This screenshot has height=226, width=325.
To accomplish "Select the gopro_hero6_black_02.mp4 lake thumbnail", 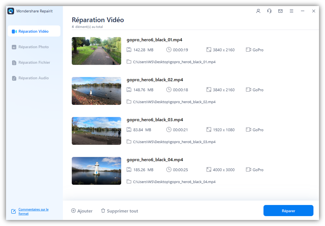I will [96, 91].
